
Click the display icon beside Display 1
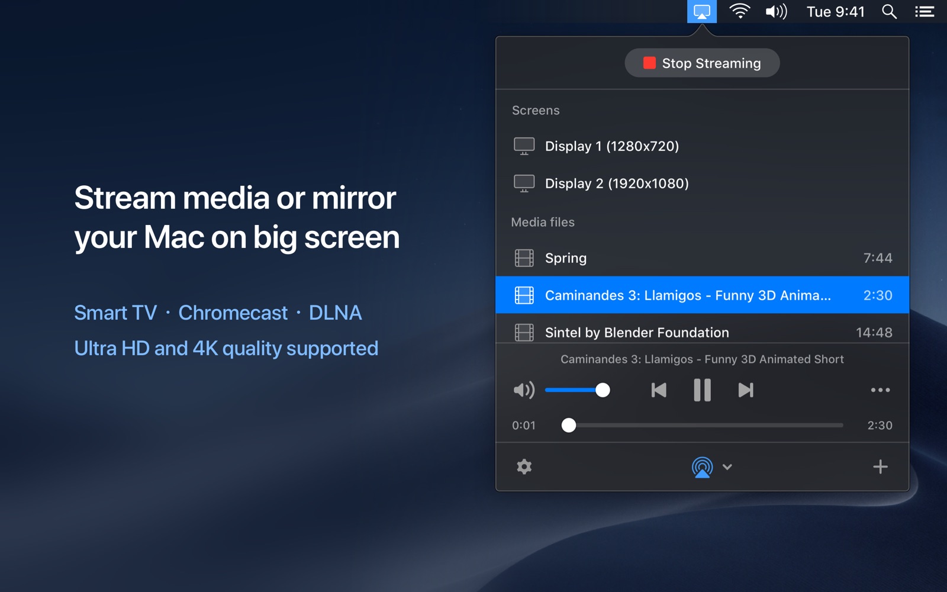(x=523, y=146)
